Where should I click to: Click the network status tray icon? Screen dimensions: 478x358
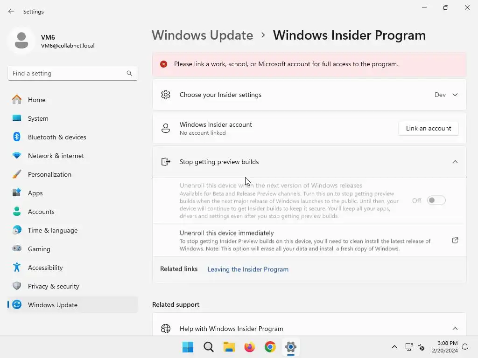coord(409,347)
